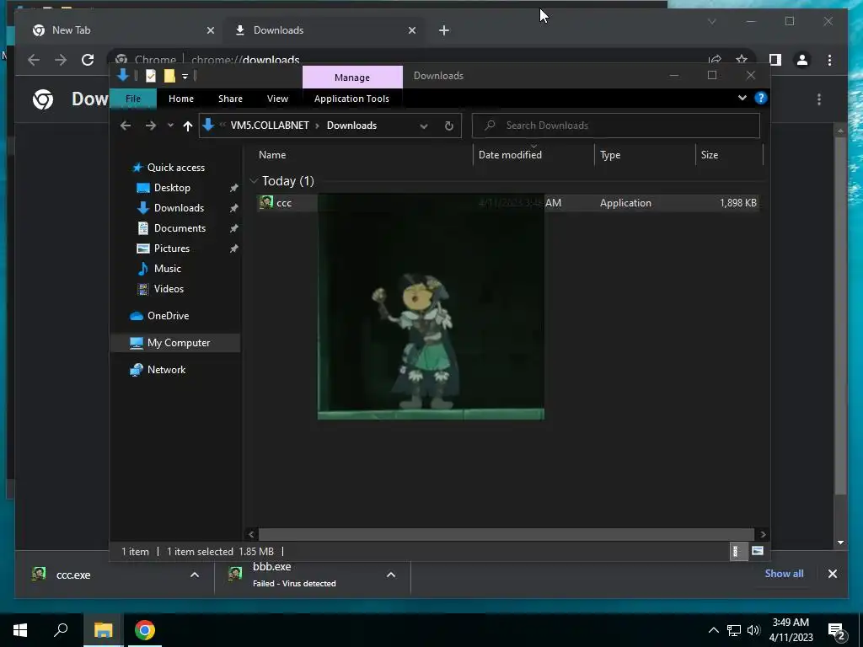This screenshot has height=647, width=863.
Task: Open the Share ribbon tab
Action: tap(230, 99)
